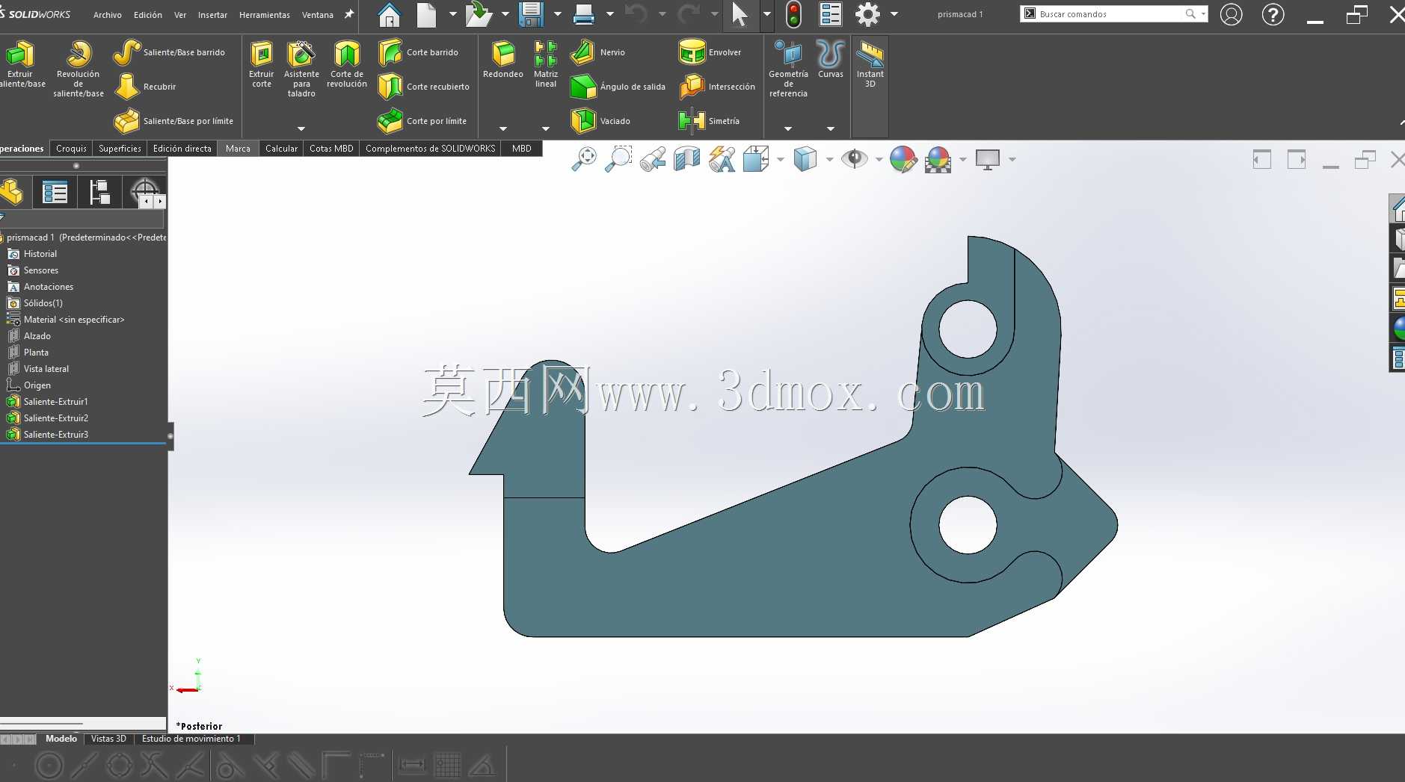The width and height of the screenshot is (1405, 782).
Task: Click the Apply scene icon
Action: tap(938, 159)
